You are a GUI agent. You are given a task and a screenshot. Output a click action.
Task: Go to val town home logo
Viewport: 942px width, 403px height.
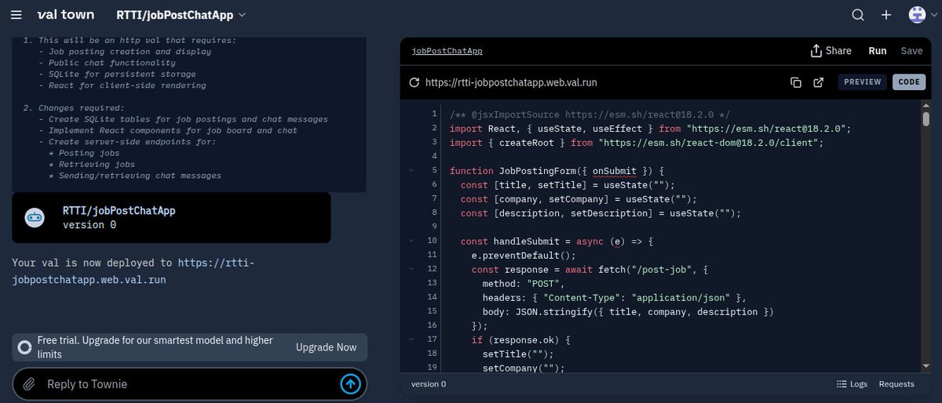(66, 14)
